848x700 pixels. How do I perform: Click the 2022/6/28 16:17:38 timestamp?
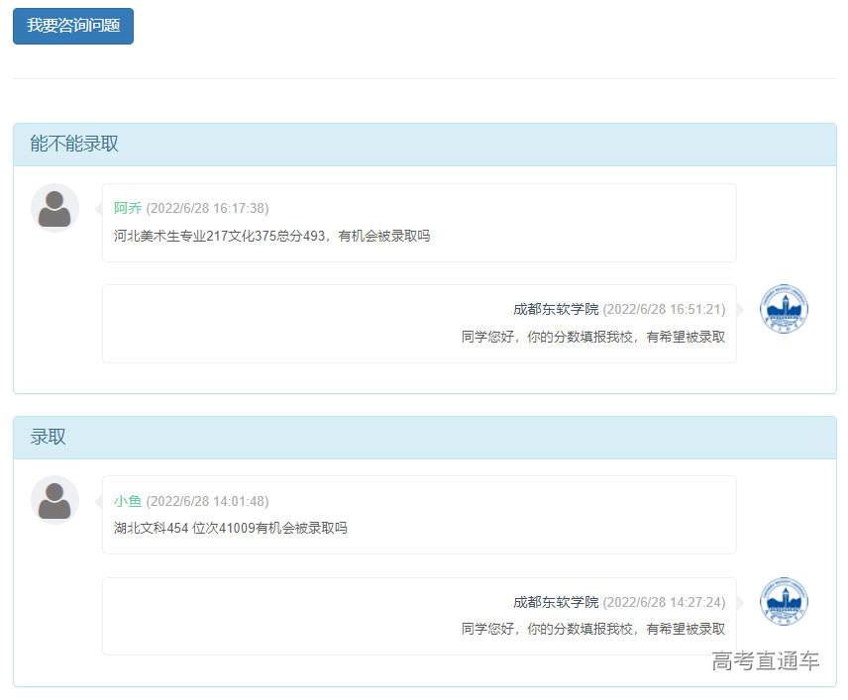(207, 208)
